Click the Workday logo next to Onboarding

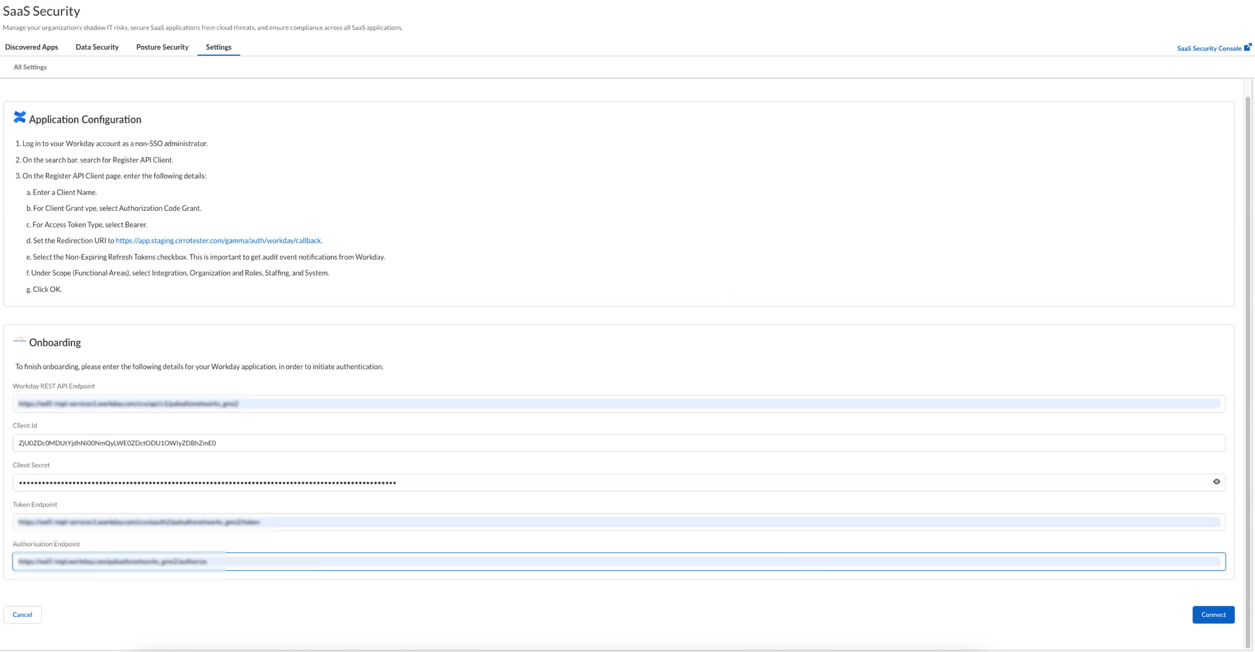tap(19, 340)
